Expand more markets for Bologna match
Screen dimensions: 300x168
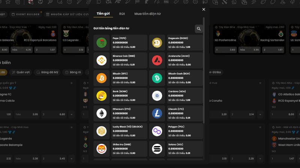[72, 115]
